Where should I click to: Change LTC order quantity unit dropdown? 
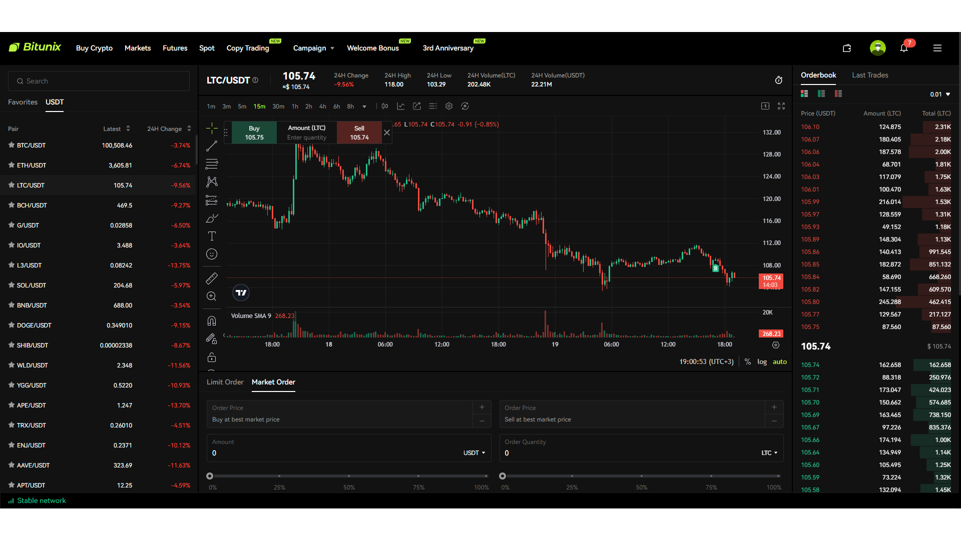pos(769,453)
